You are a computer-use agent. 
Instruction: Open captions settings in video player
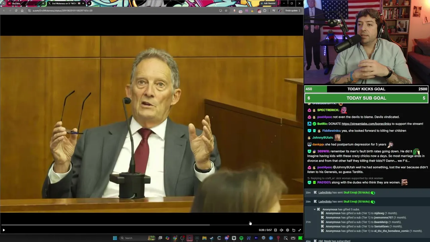275,230
